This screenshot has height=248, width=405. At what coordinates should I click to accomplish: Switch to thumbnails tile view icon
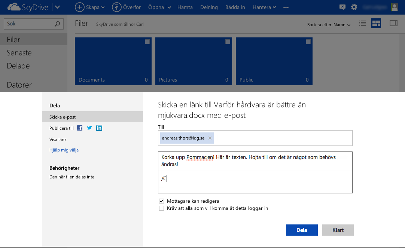pyautogui.click(x=376, y=23)
